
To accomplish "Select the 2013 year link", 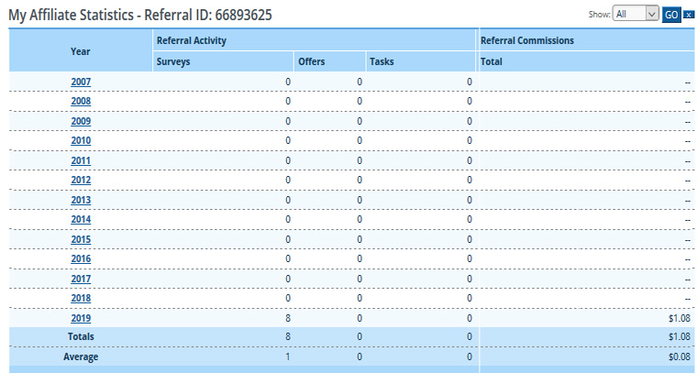I will click(x=81, y=200).
